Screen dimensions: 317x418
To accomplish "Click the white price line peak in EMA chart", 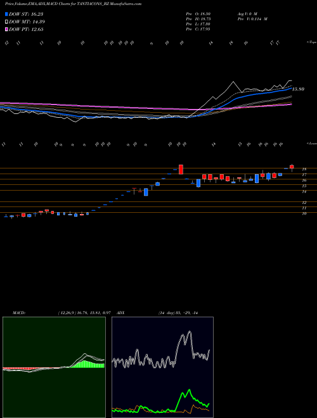I will click(x=233, y=82).
